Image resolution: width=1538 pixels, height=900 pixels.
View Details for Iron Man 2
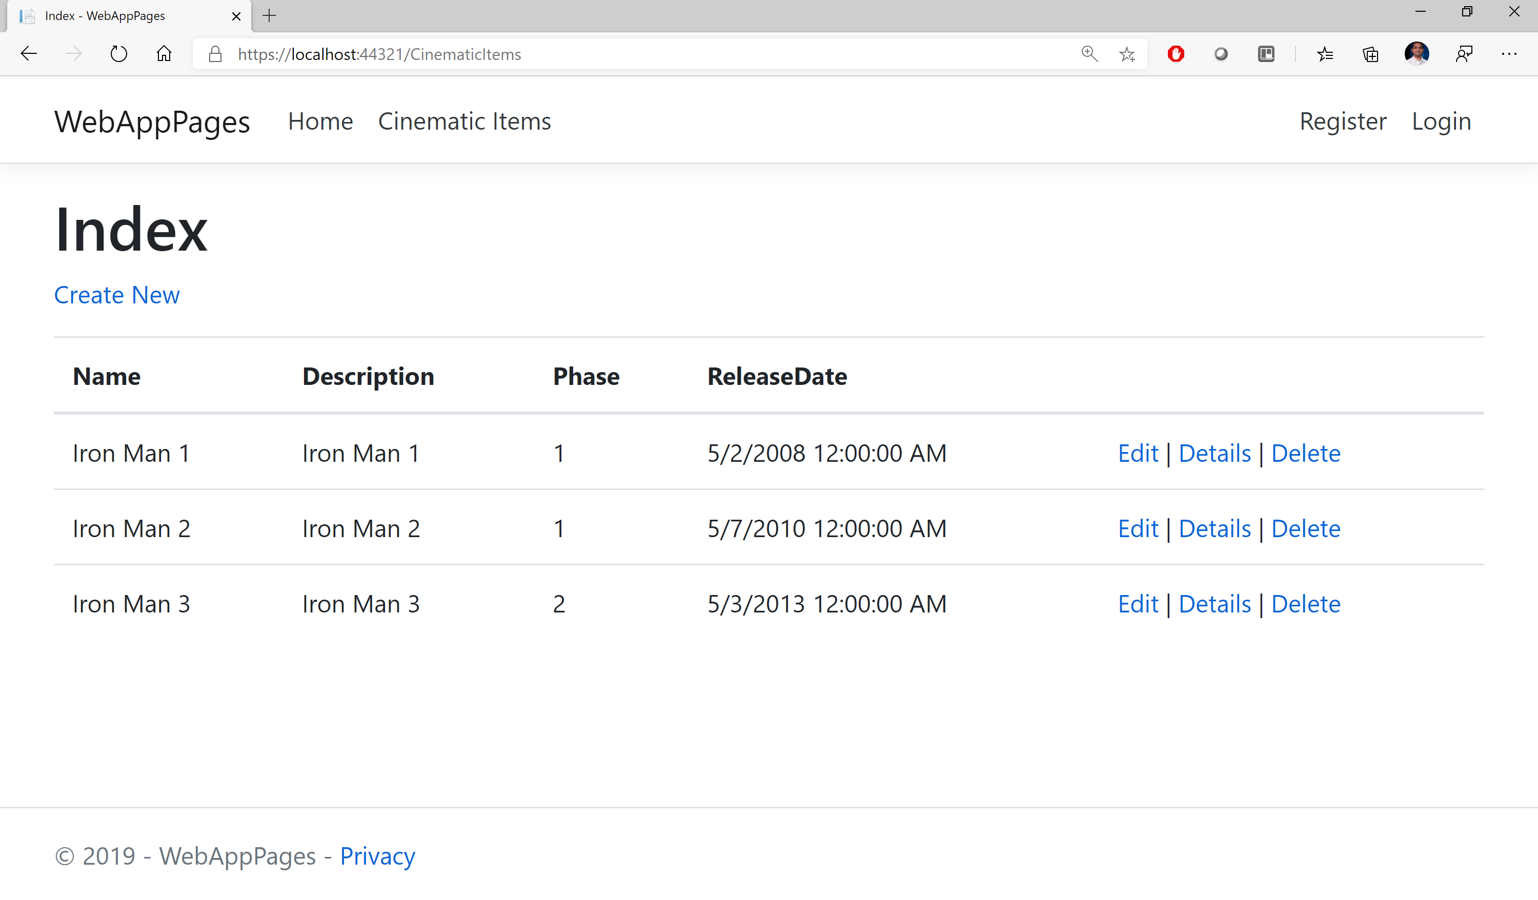click(1215, 529)
